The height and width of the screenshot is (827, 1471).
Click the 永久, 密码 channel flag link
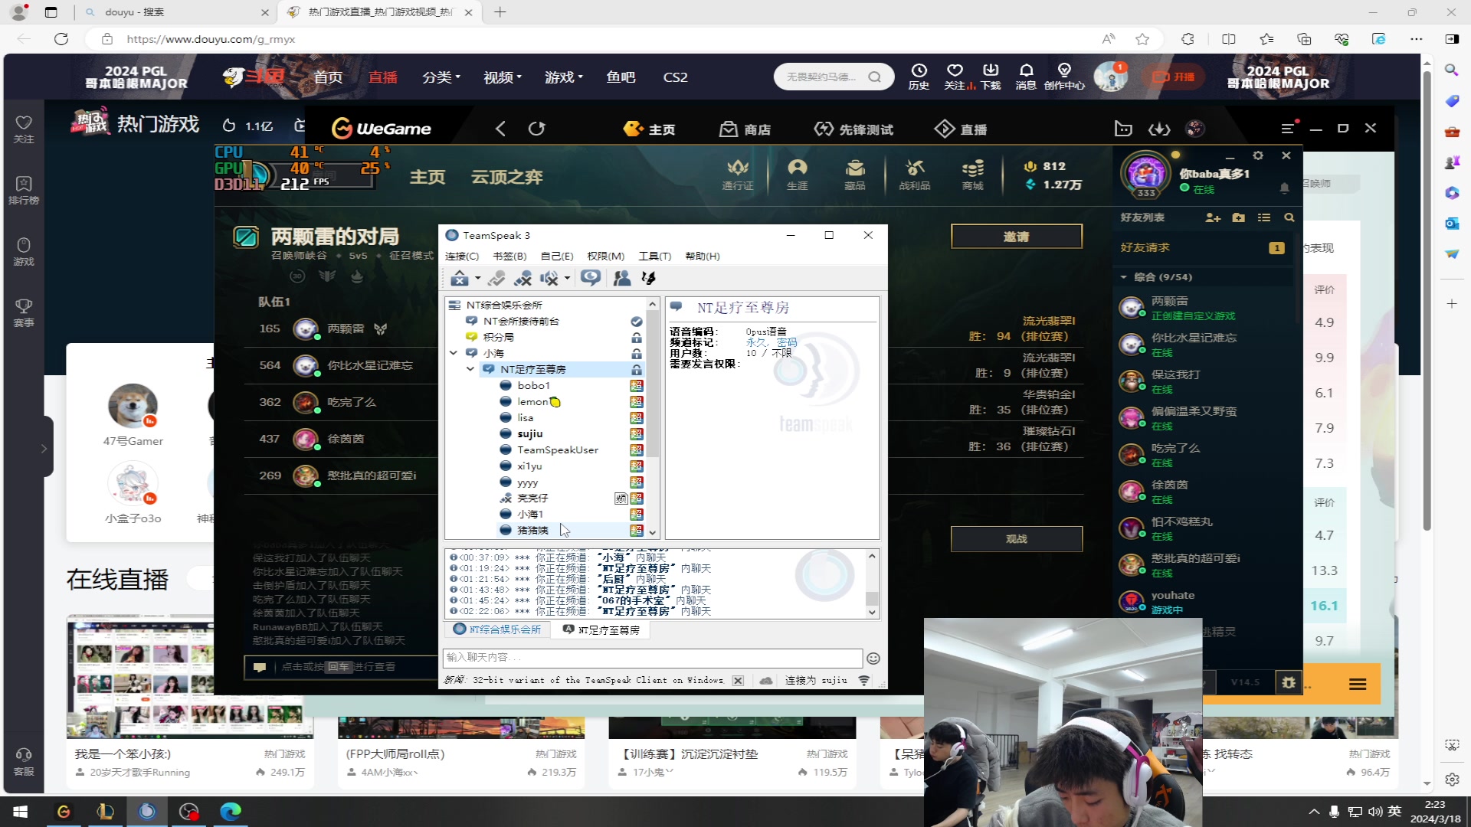tap(772, 342)
